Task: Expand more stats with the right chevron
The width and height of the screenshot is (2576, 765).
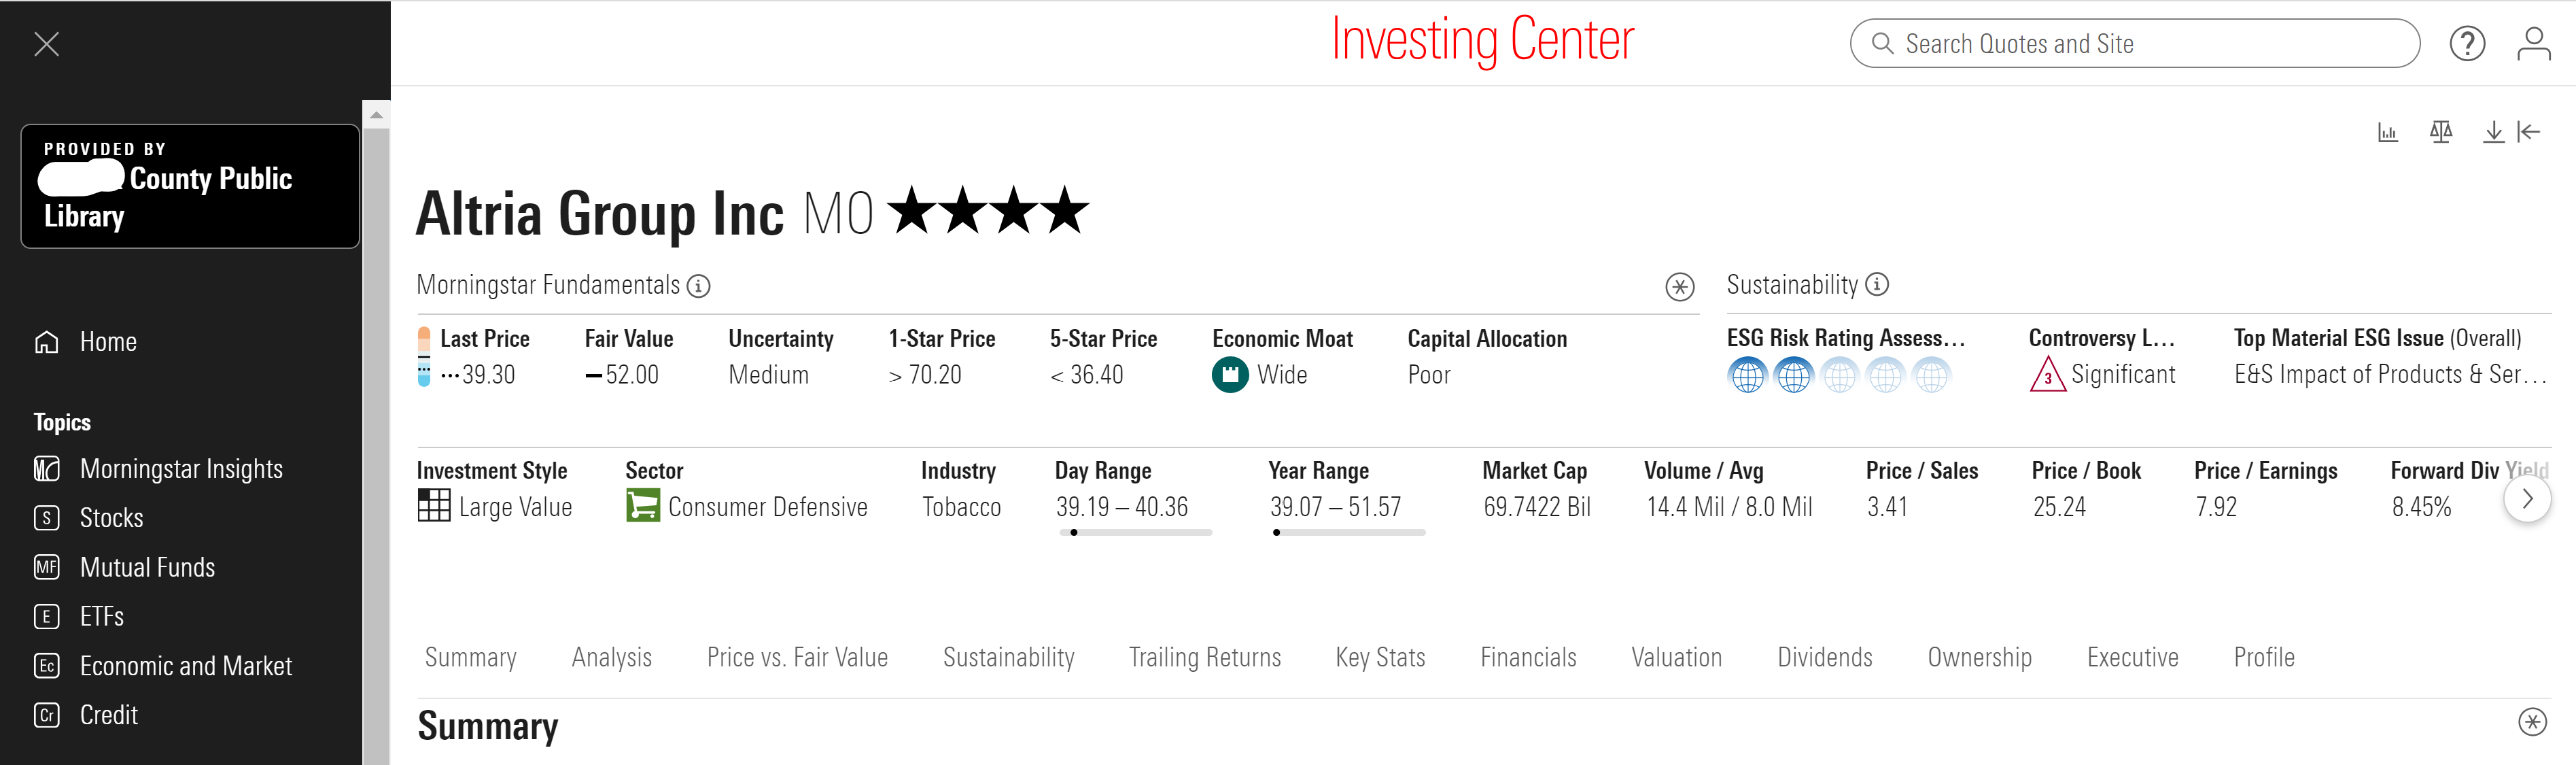Action: tap(2527, 499)
